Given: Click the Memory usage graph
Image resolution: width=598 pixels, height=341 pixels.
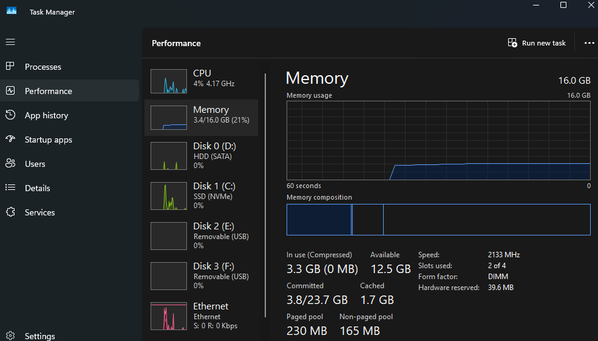Looking at the screenshot, I should click(x=438, y=140).
